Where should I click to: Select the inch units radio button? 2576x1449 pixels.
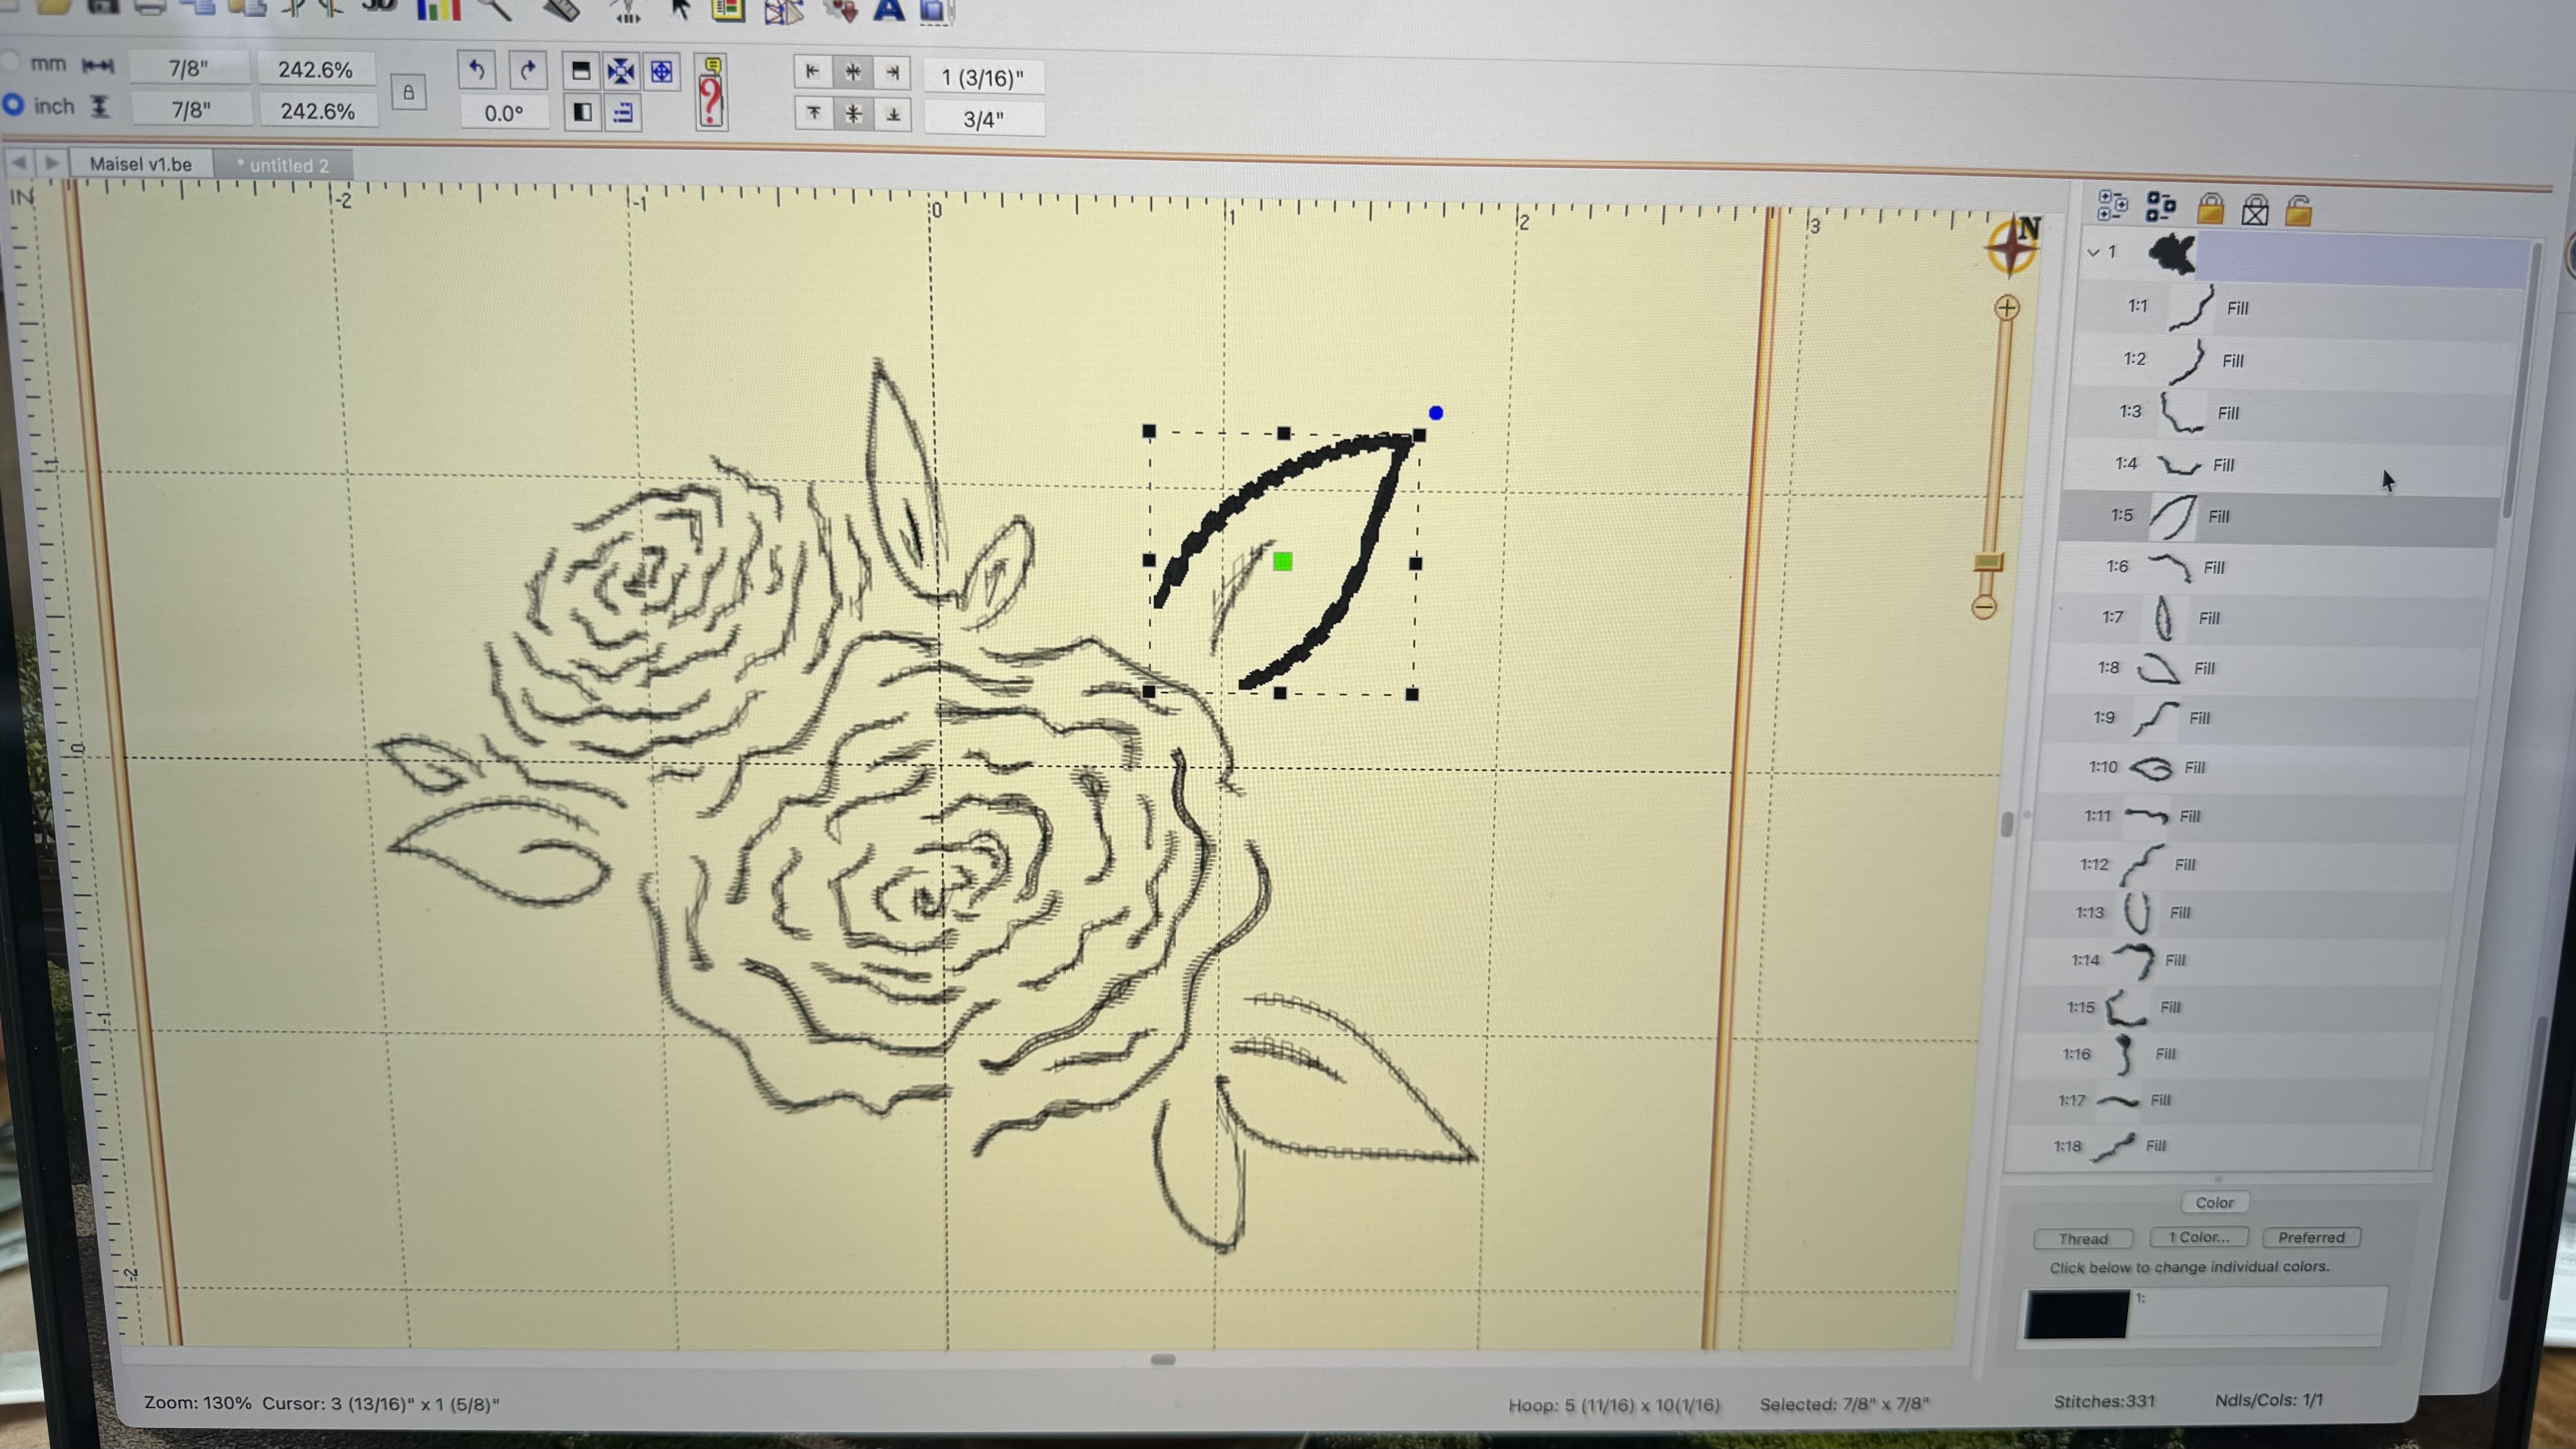pos(13,104)
